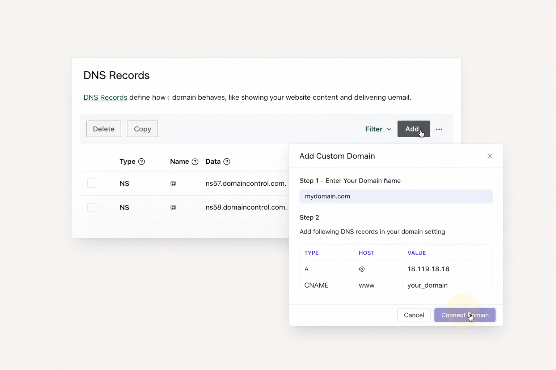
Task: Click the Delete button
Action: click(x=104, y=129)
